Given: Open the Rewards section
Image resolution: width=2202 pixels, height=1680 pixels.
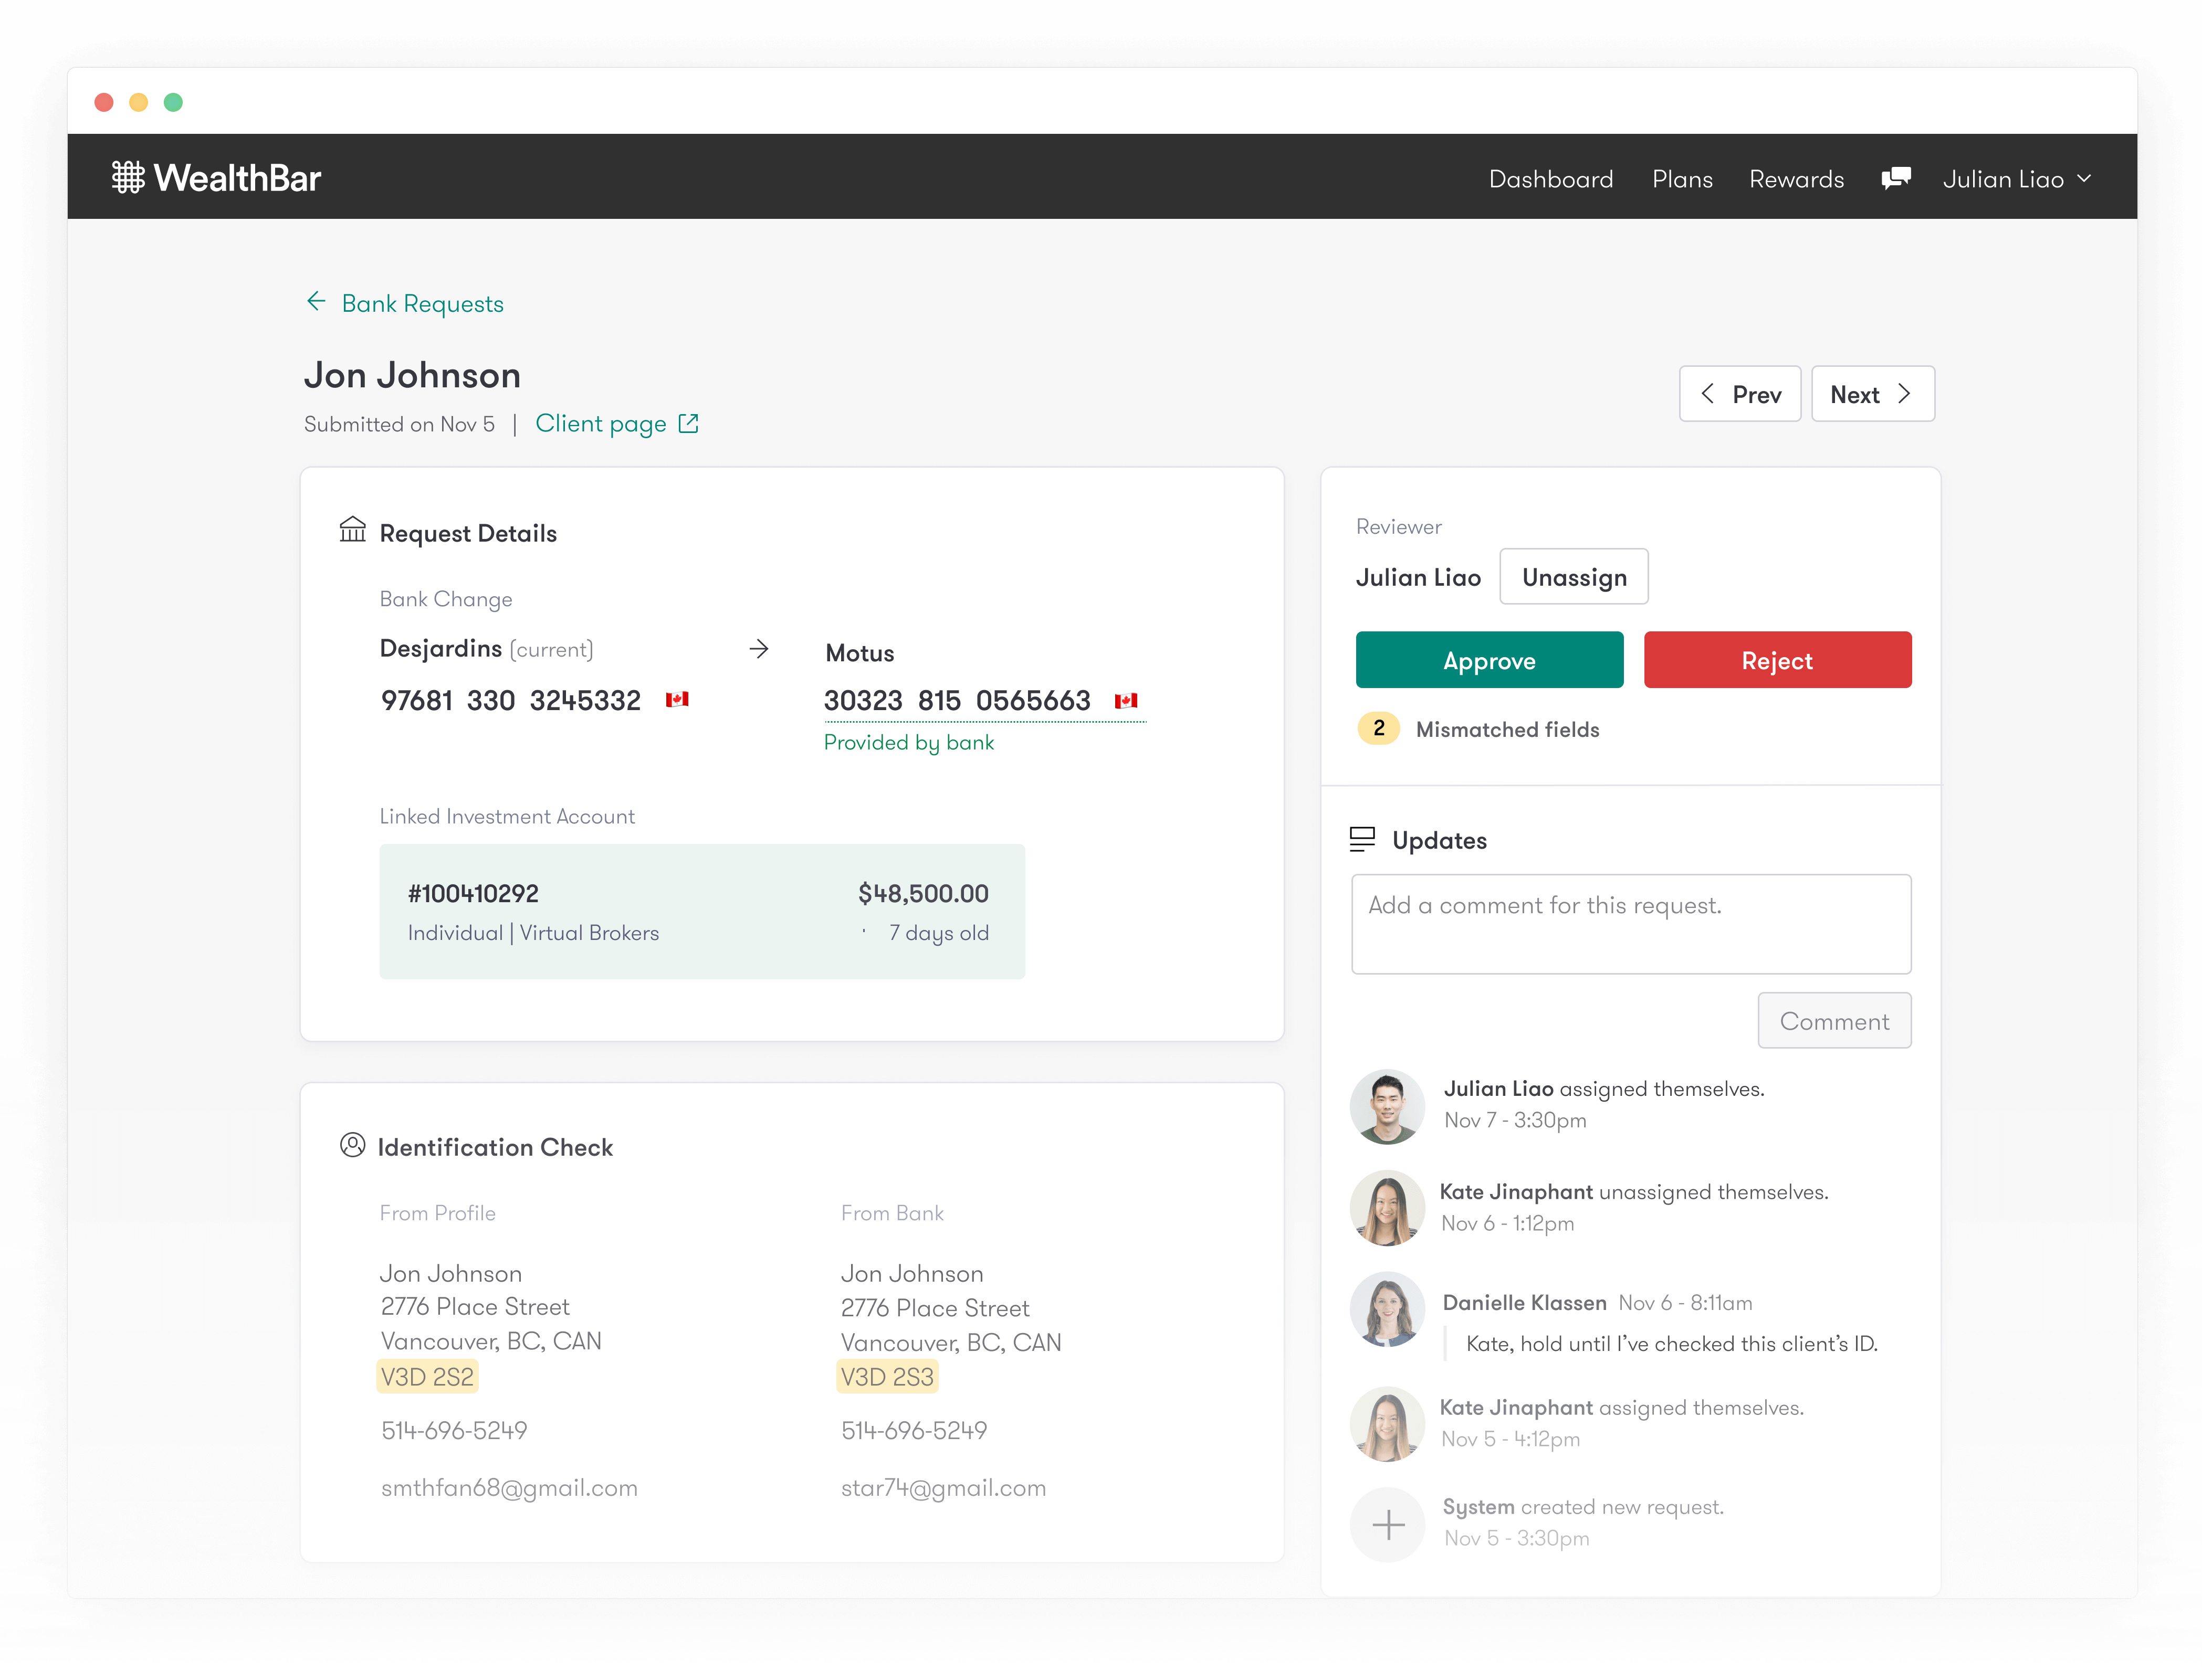Looking at the screenshot, I should click(x=1796, y=178).
